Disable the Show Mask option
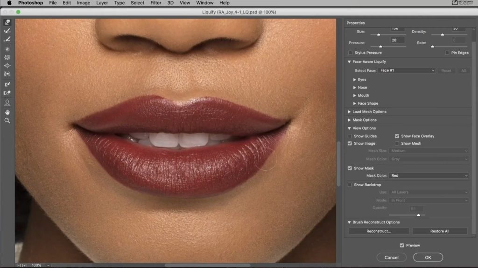478x268 pixels. pyautogui.click(x=350, y=168)
